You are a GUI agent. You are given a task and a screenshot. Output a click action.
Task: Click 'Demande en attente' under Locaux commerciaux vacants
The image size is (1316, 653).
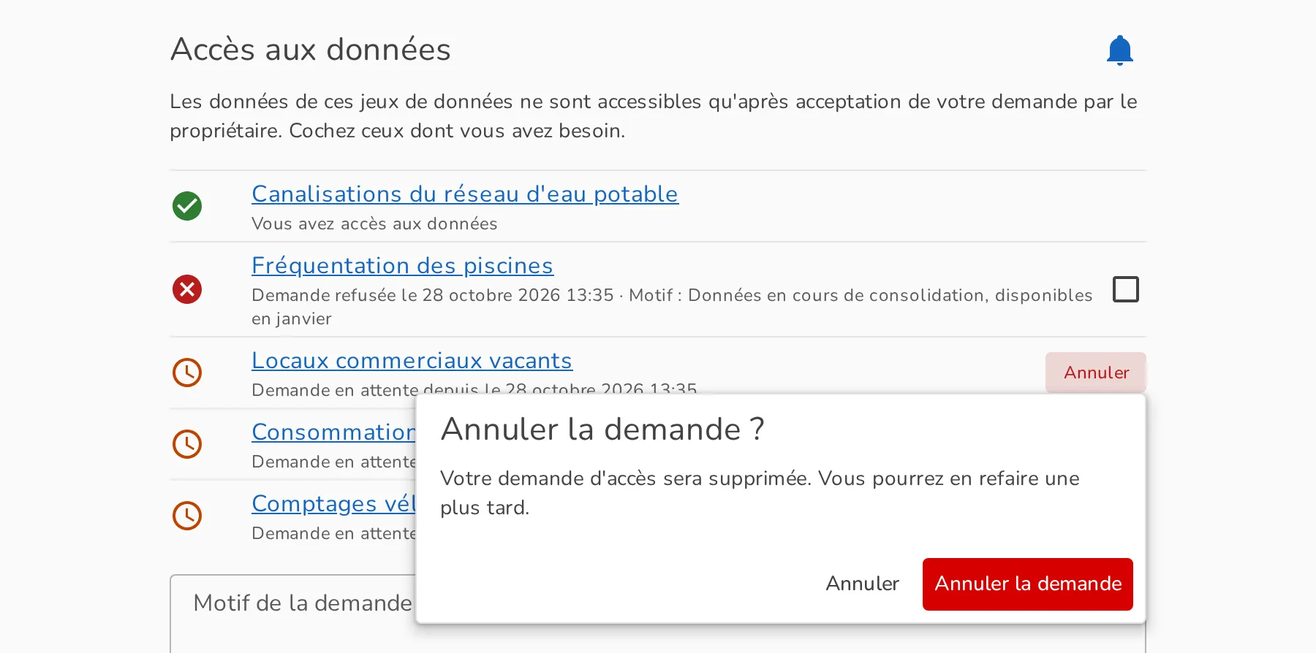[x=334, y=390]
